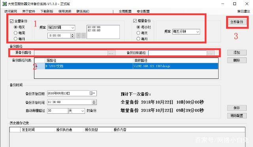Click the backup target path input field
This screenshot has width=253, height=147.
click(x=177, y=53)
